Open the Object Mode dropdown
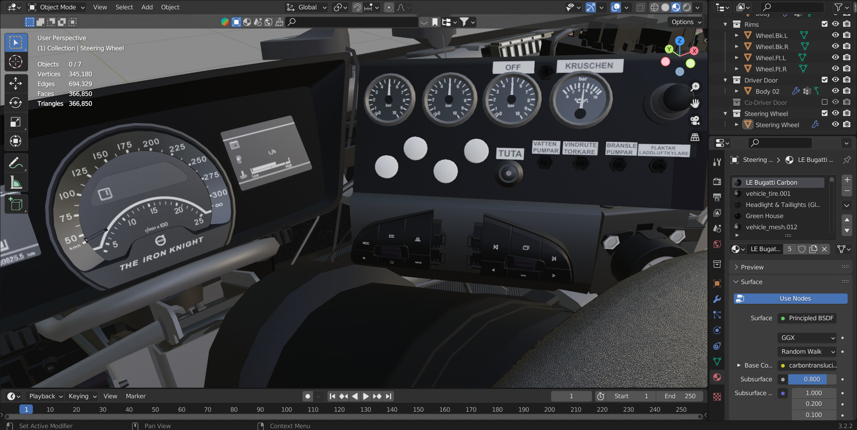The image size is (857, 430). coord(57,7)
